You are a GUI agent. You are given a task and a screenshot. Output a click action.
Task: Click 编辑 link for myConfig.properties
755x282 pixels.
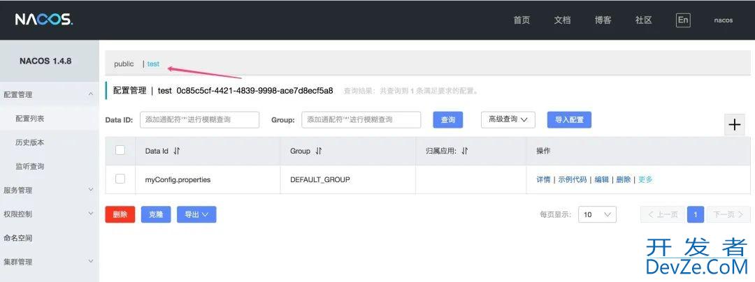(x=601, y=179)
